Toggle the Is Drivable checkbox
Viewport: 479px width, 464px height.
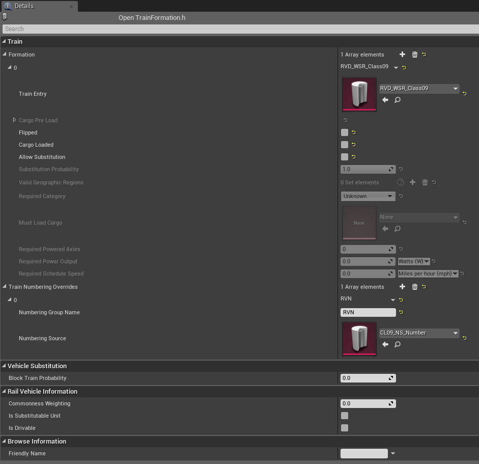(345, 428)
